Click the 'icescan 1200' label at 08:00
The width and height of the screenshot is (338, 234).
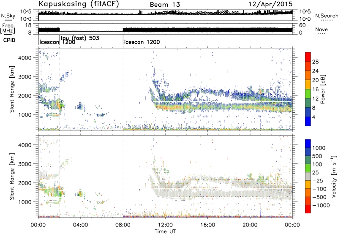[x=142, y=42]
